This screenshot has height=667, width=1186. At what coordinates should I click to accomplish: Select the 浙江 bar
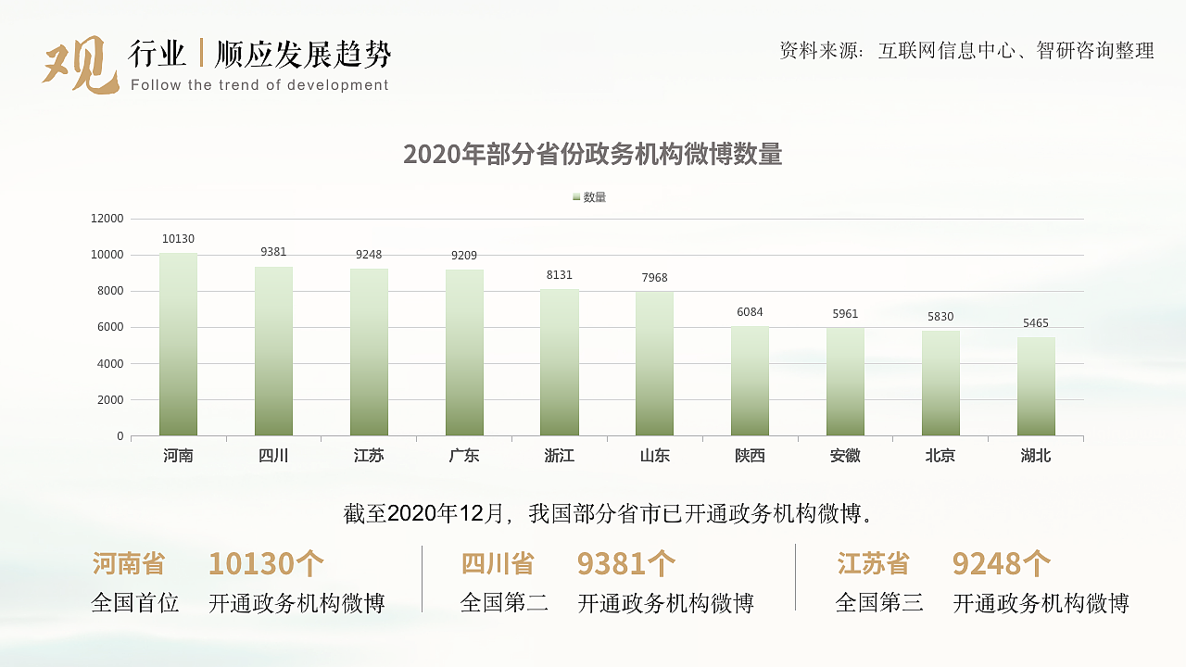click(x=560, y=362)
